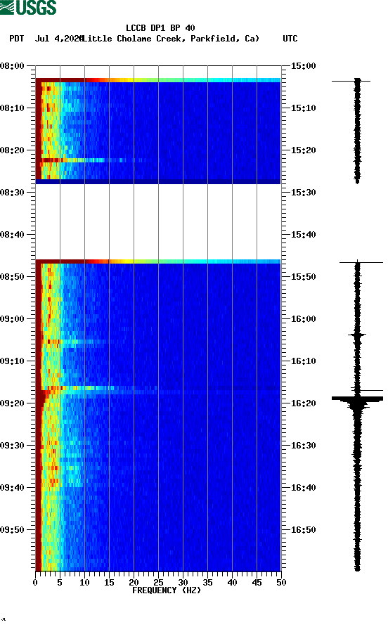
Task: Click the bright spectrogram band near 09:16
Action: tap(158, 388)
